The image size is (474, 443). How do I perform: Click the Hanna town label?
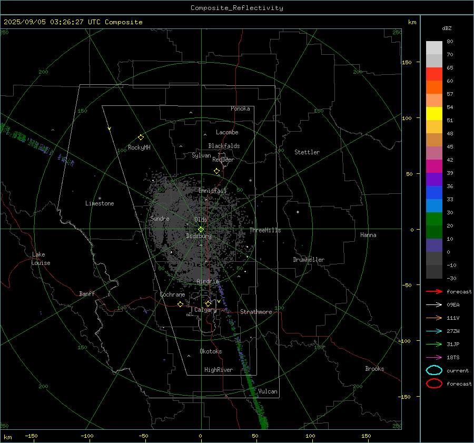[x=368, y=235]
